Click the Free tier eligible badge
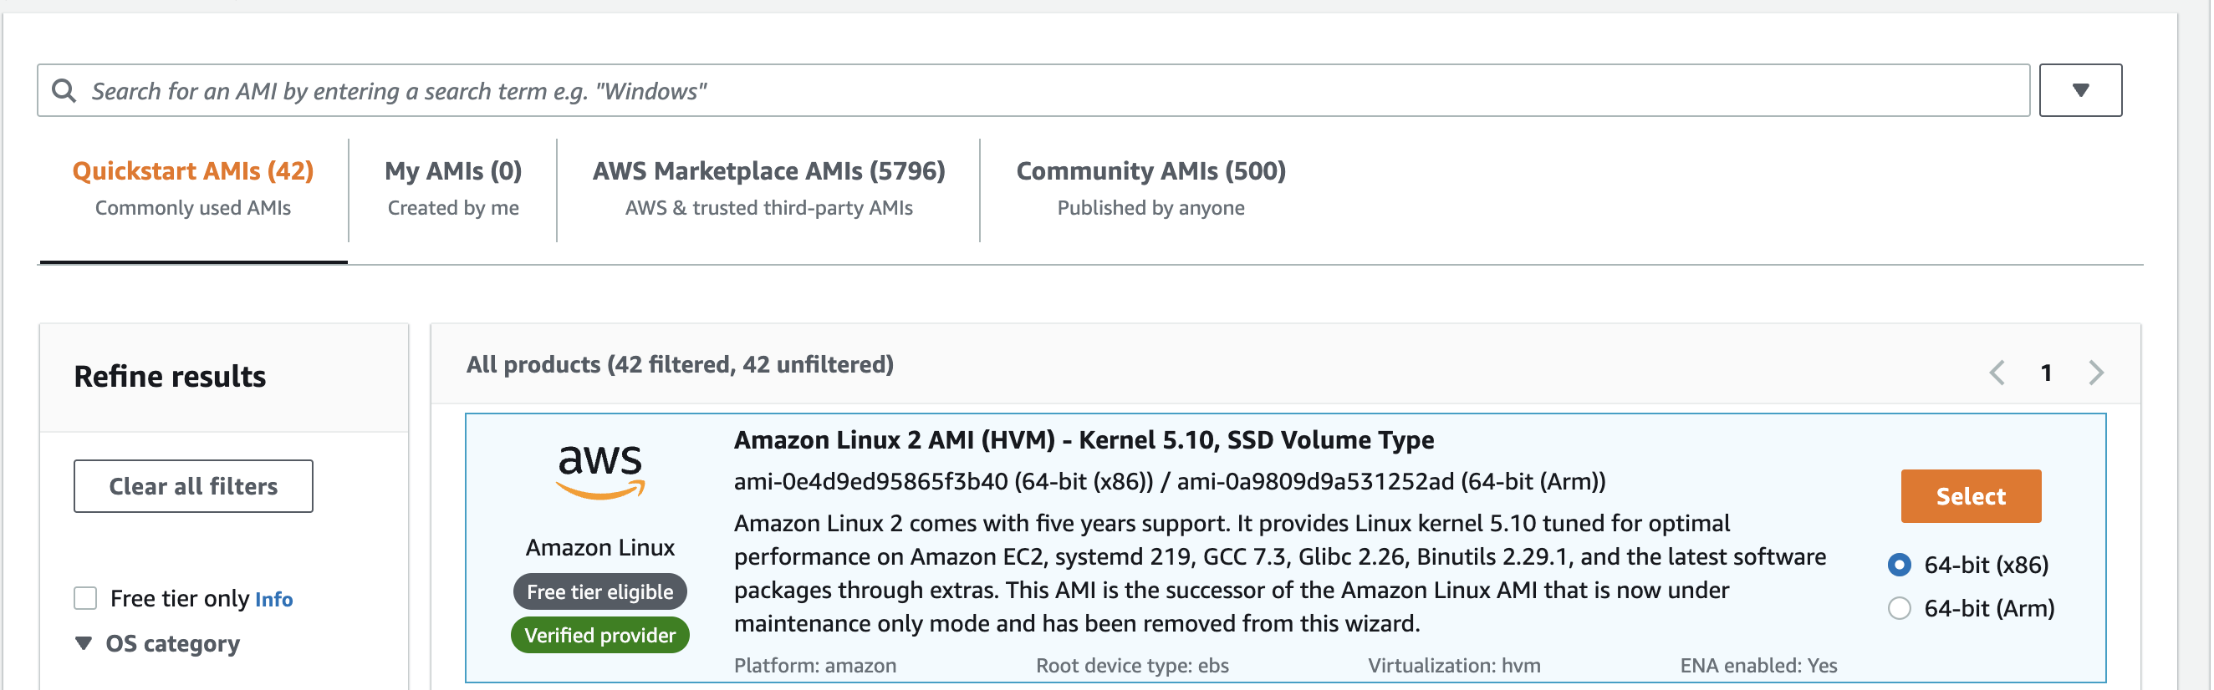This screenshot has height=690, width=2214. [600, 591]
